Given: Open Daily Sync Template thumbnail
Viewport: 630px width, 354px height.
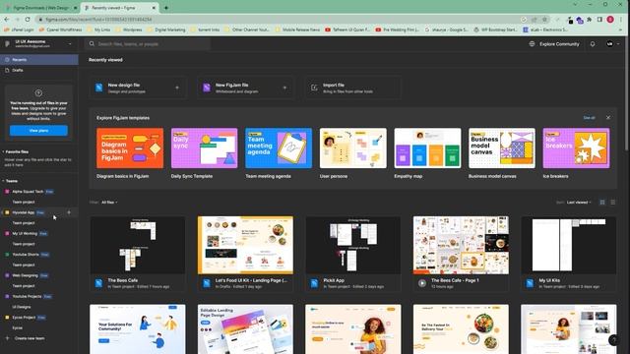Looking at the screenshot, I should coord(204,148).
